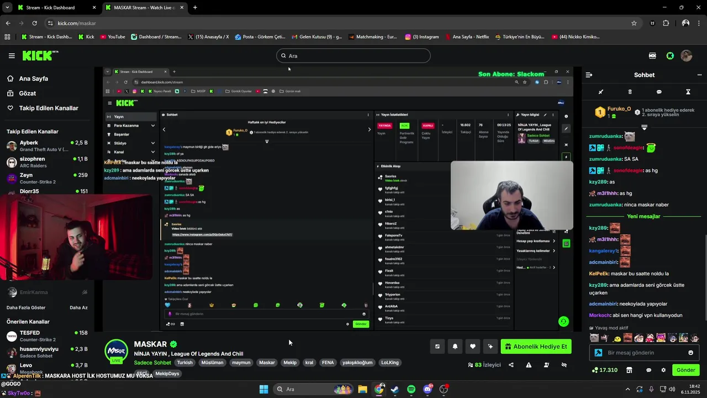Click the warning triangle report icon

[x=529, y=365]
